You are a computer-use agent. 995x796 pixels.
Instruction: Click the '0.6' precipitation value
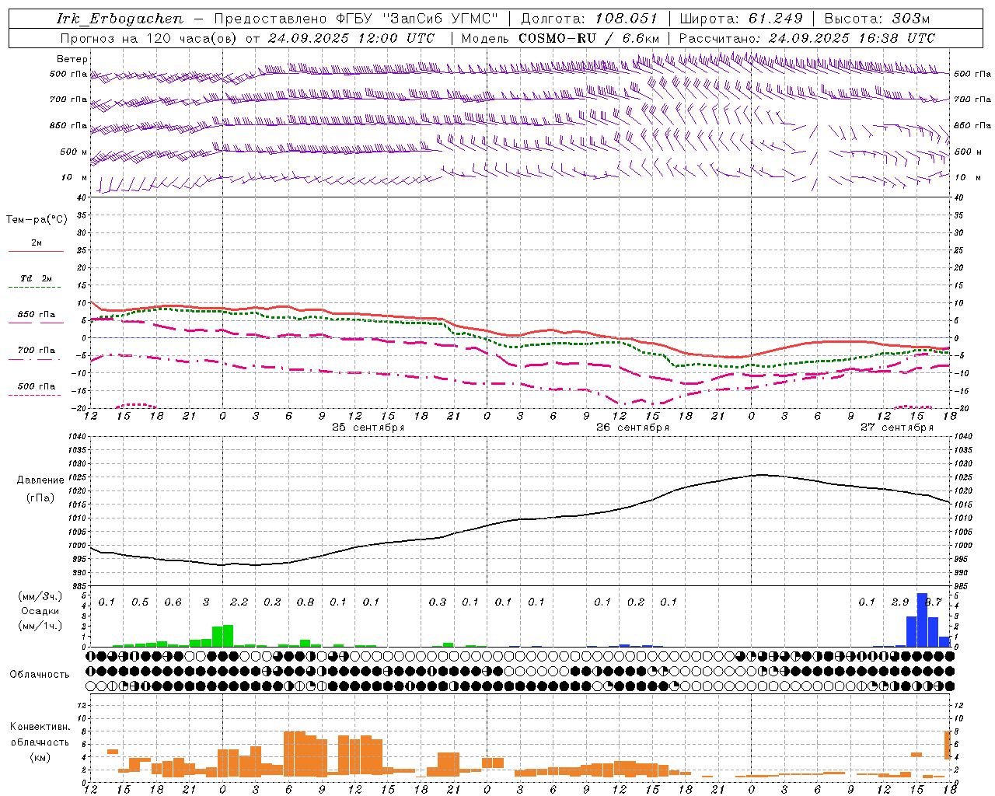173,602
